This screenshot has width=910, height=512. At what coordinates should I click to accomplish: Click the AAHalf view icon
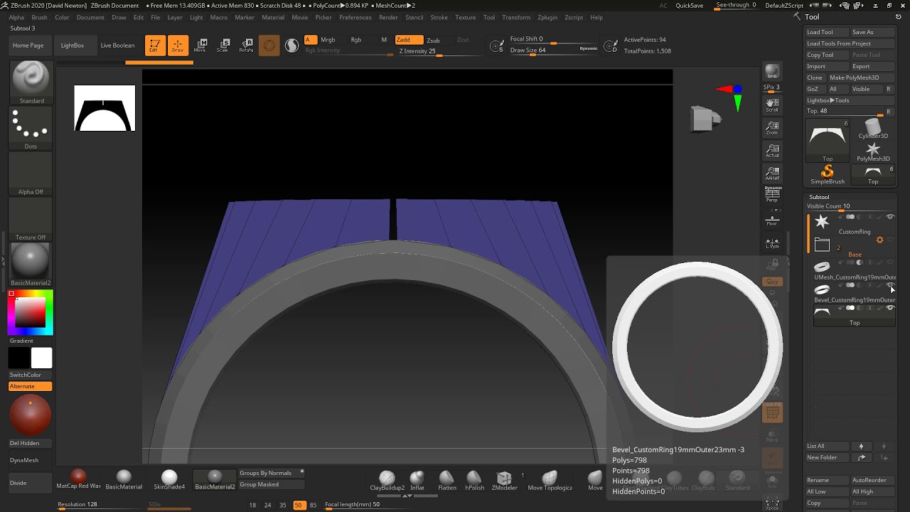pos(772,174)
